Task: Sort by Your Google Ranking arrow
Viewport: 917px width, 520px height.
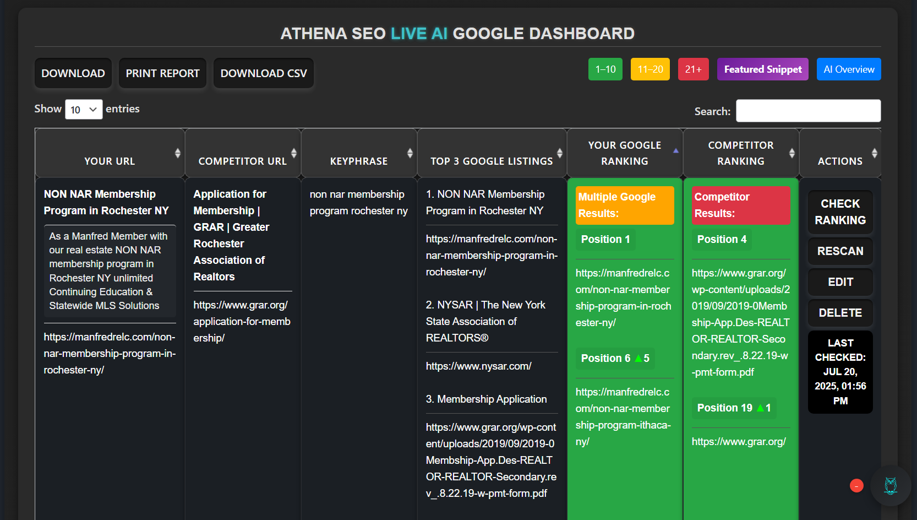Action: pos(676,150)
